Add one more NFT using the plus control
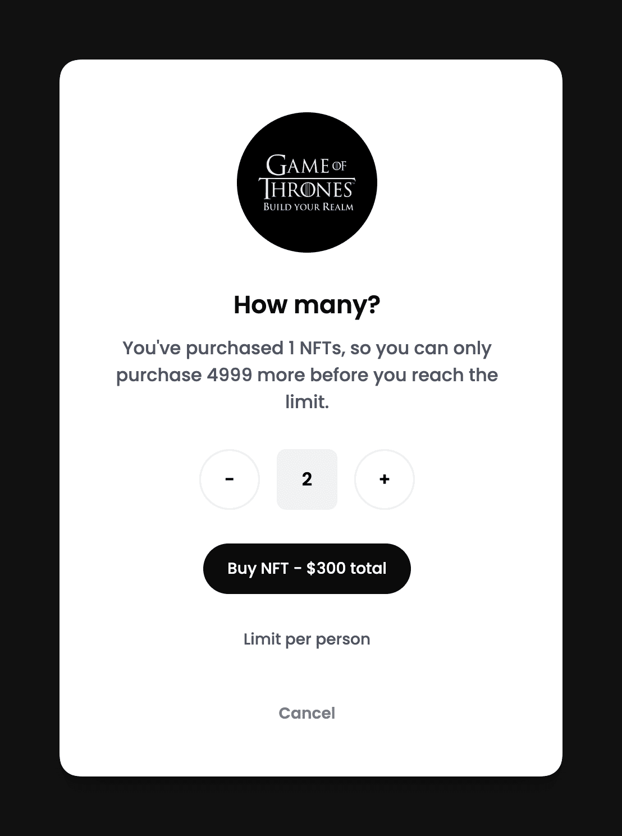Viewport: 622px width, 836px height. [x=385, y=479]
